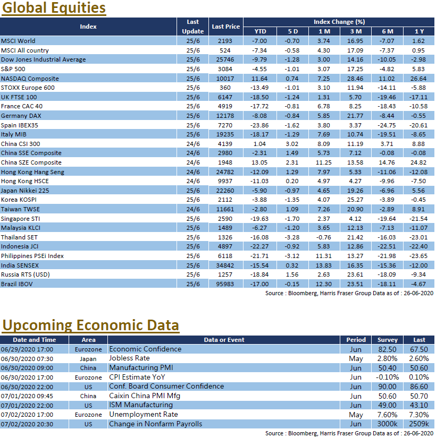The width and height of the screenshot is (436, 438).
Task: Click Thailand SET 5 D value -3.28
Action: (x=292, y=237)
